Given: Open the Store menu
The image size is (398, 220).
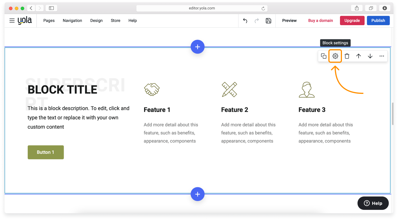Looking at the screenshot, I should pyautogui.click(x=115, y=21).
